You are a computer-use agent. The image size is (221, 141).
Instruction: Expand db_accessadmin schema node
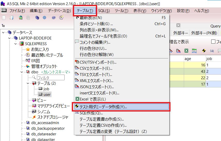point(22,123)
